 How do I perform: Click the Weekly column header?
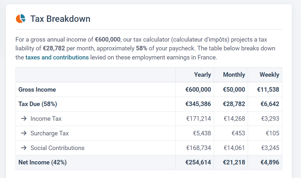coord(269,75)
